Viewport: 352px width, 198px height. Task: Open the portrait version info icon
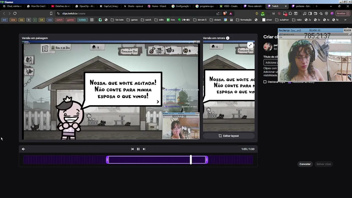[228, 38]
